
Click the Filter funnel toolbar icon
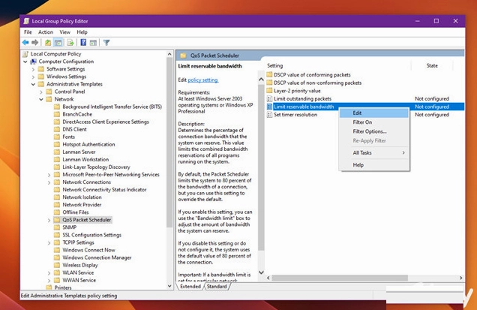coord(106,43)
